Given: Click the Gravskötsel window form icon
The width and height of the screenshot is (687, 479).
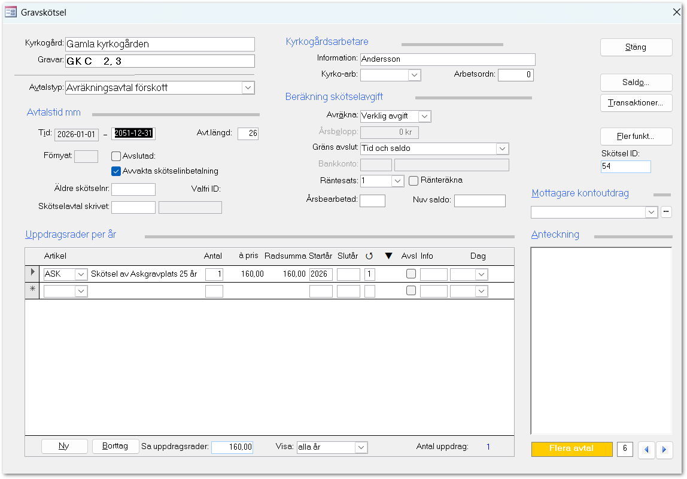Looking at the screenshot, I should click(11, 12).
